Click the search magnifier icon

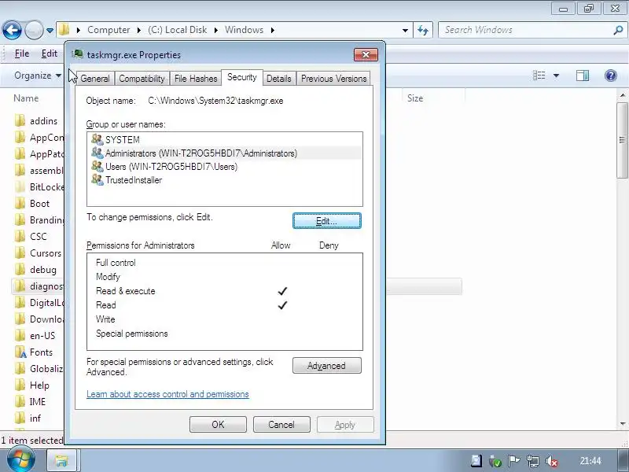pos(618,30)
